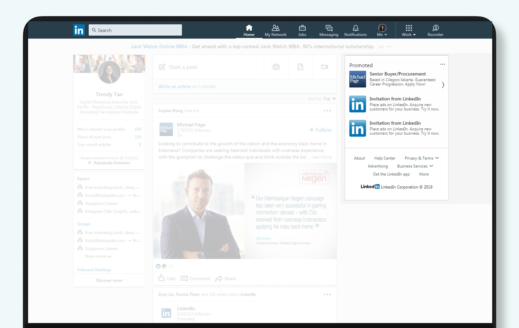This screenshot has height=328, width=519.
Task: Open LinkedIn link above promoted feed post
Action: coord(248,294)
